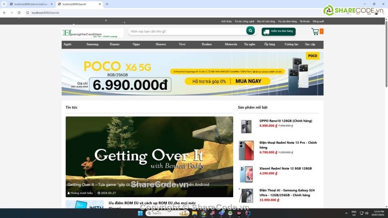Click the volume icon in system tray
Viewport: 388px width, 218px height.
pyautogui.click(x=366, y=213)
